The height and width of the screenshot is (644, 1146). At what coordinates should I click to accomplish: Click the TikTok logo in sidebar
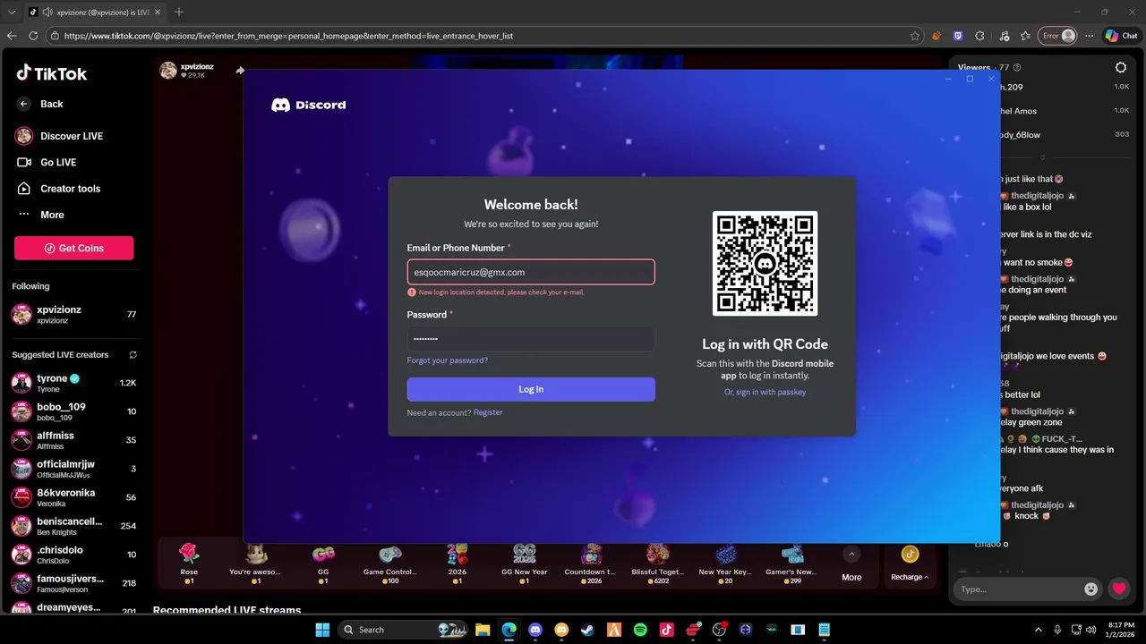[51, 73]
